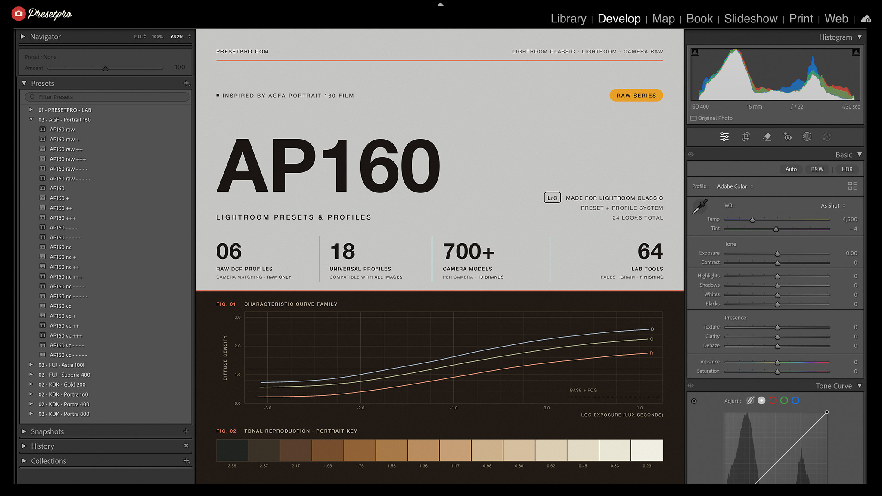Switch to the Library module
Image resolution: width=882 pixels, height=496 pixels.
click(x=568, y=19)
